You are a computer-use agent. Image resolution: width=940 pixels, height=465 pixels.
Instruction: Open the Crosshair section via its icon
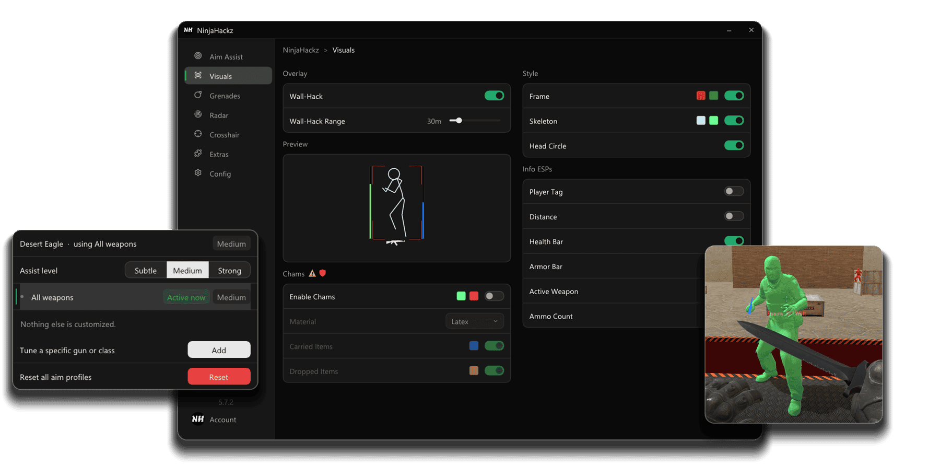coord(198,134)
